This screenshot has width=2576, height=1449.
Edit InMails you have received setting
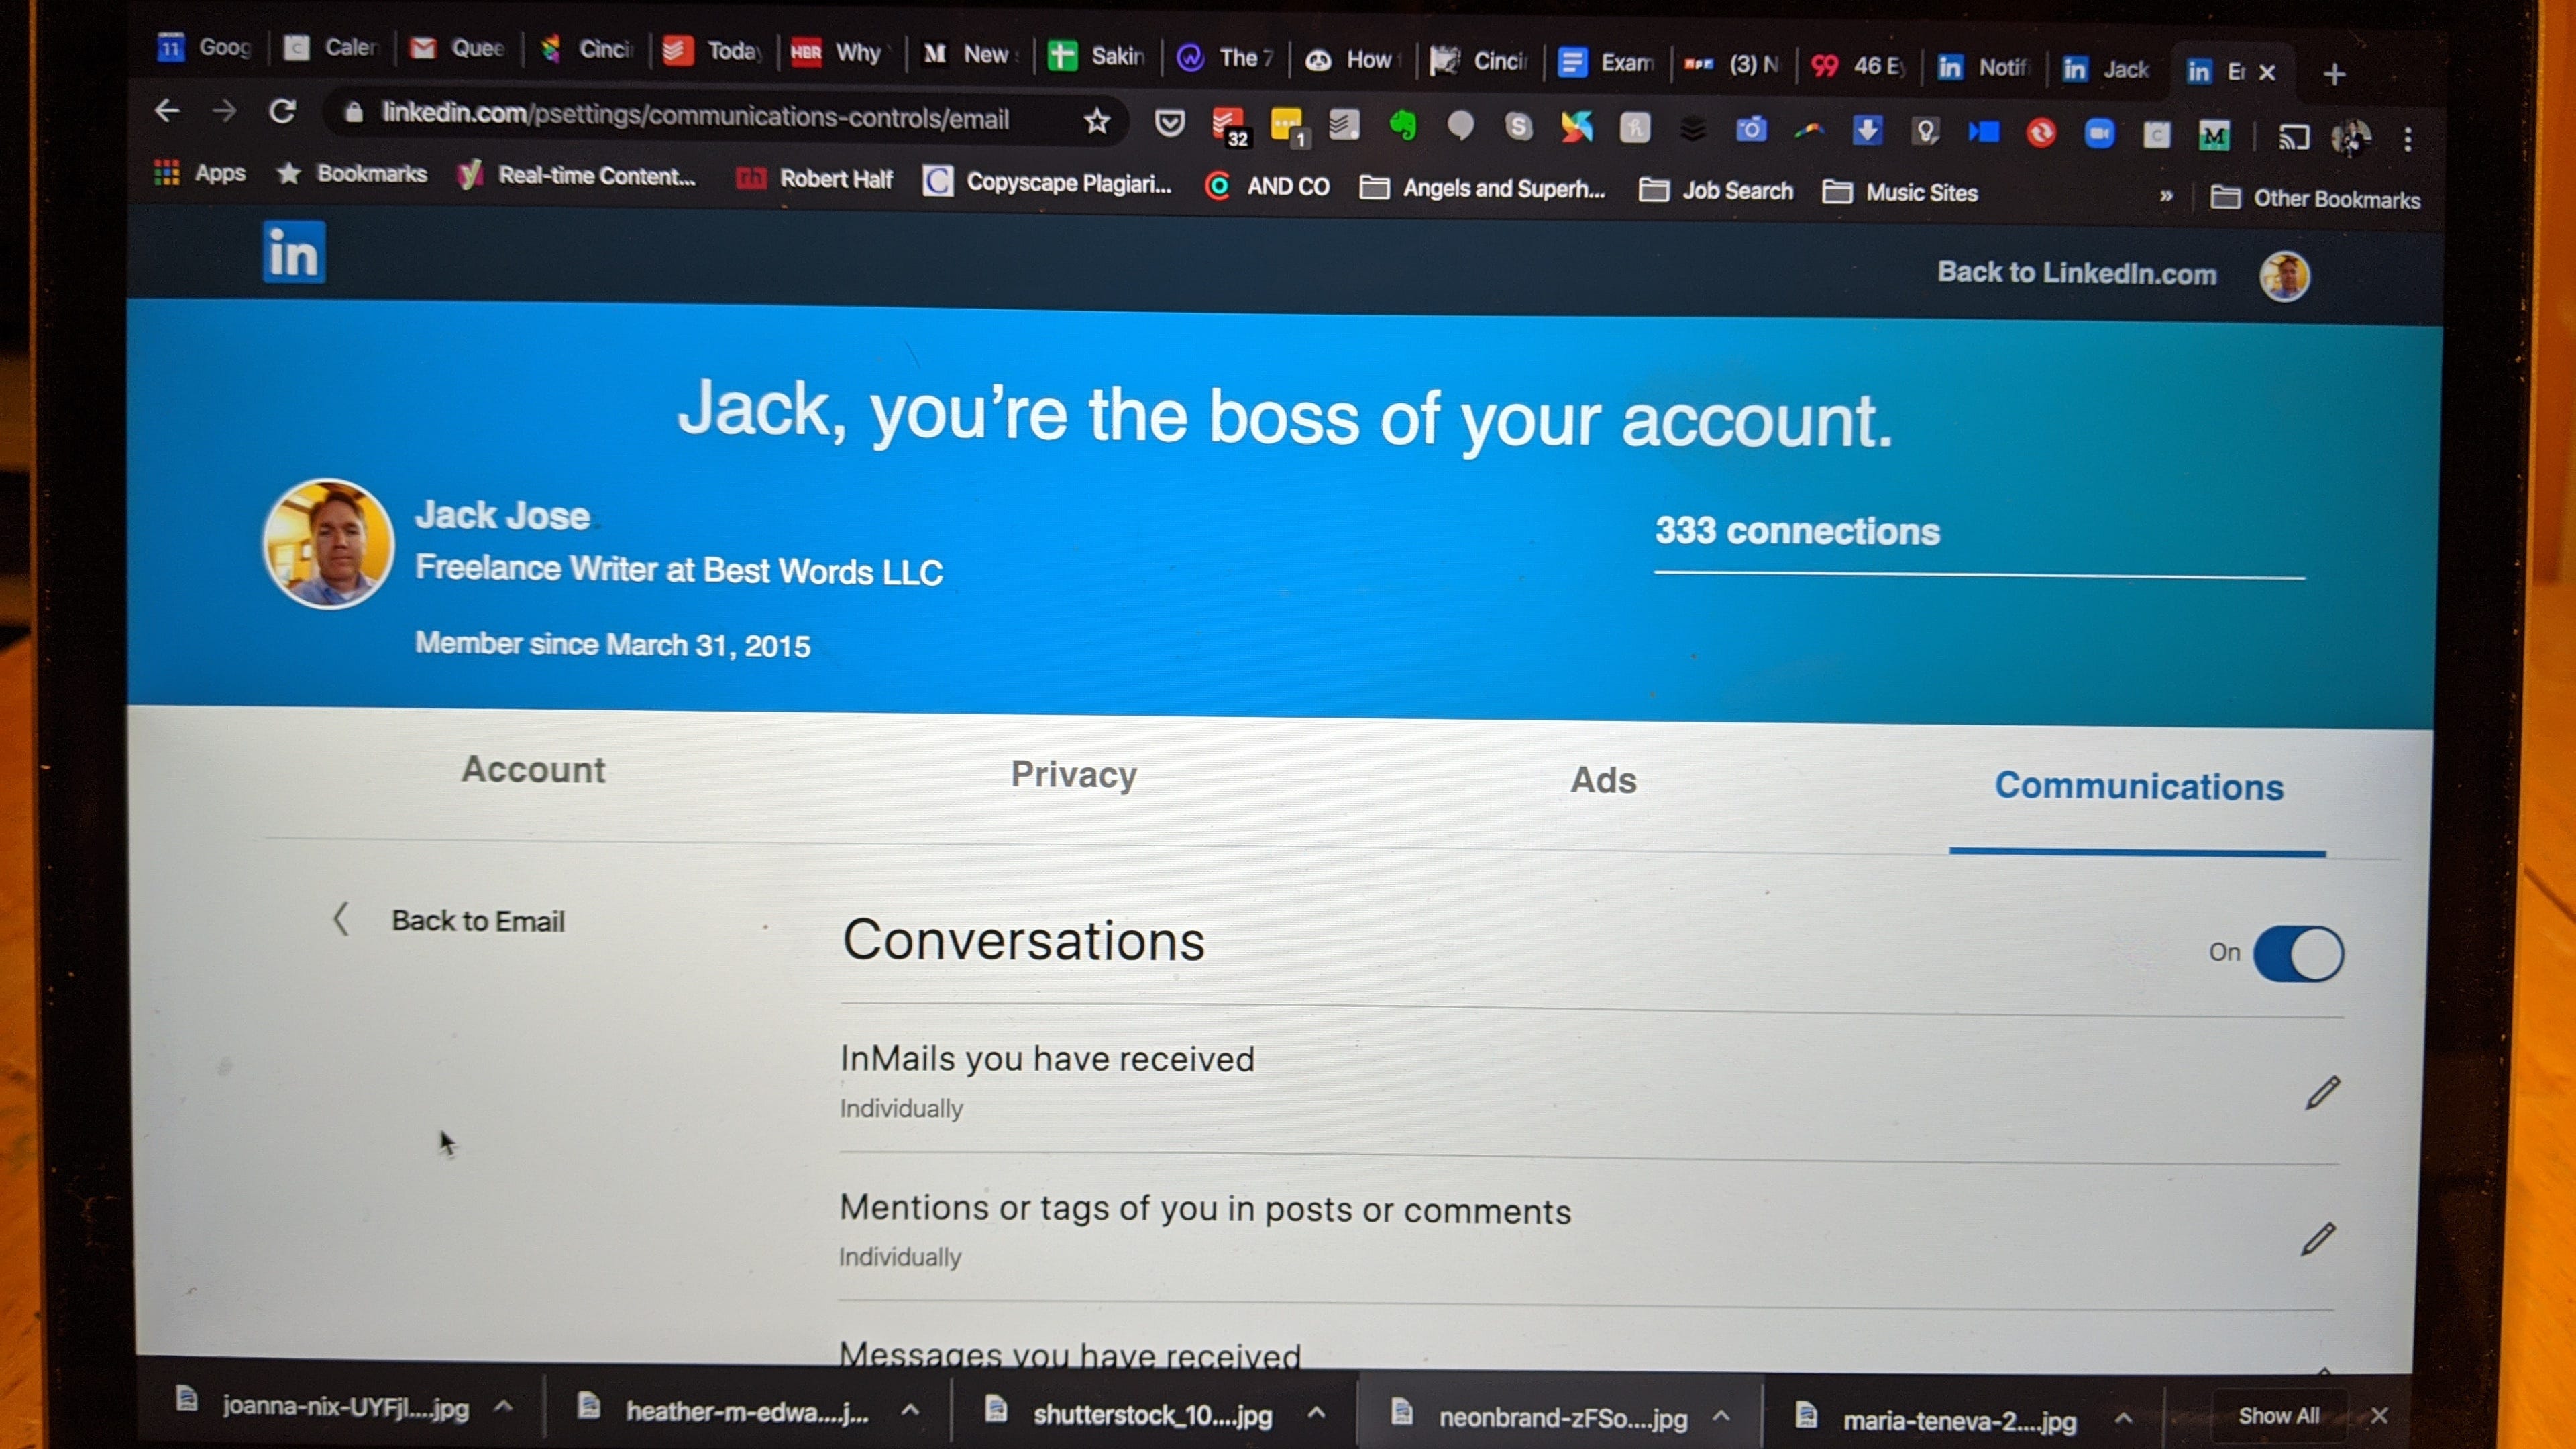(x=2323, y=1092)
